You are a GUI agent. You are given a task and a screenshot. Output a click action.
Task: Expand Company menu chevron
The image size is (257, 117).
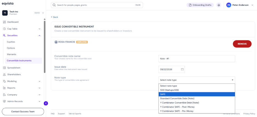tap(39, 95)
